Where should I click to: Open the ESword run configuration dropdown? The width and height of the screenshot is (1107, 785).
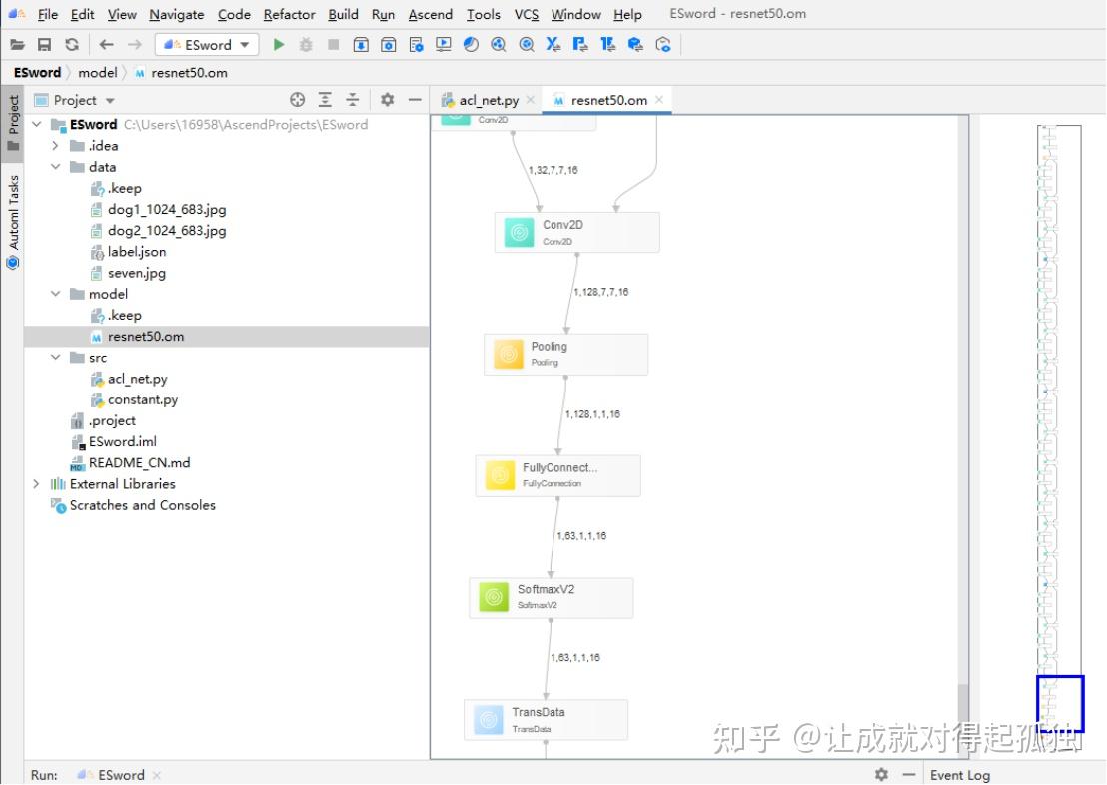[x=243, y=44]
